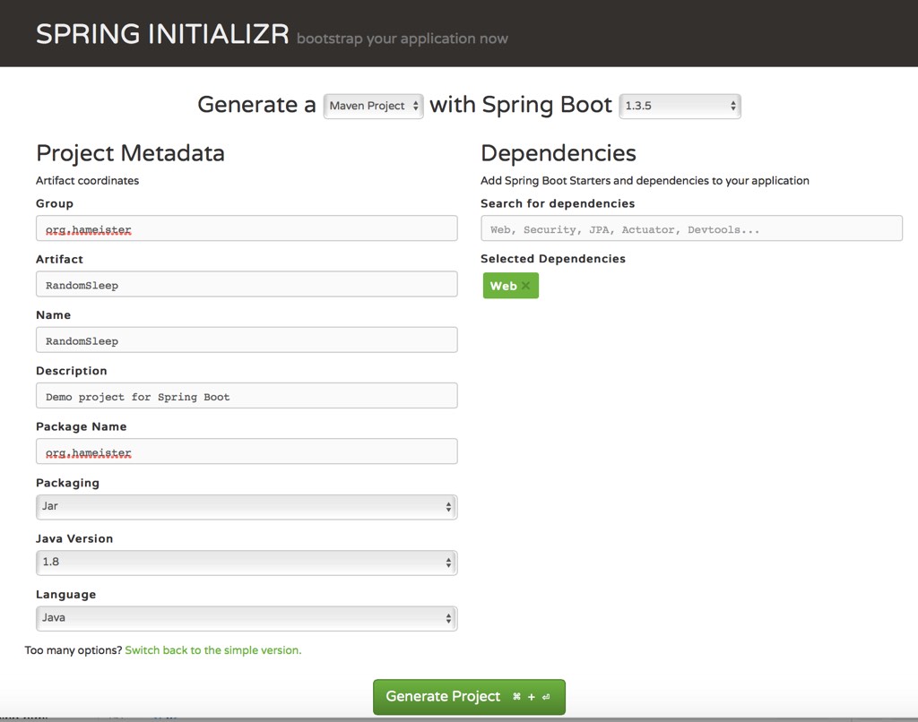
Task: Expand the Packaging Jar dropdown
Action: click(x=247, y=506)
